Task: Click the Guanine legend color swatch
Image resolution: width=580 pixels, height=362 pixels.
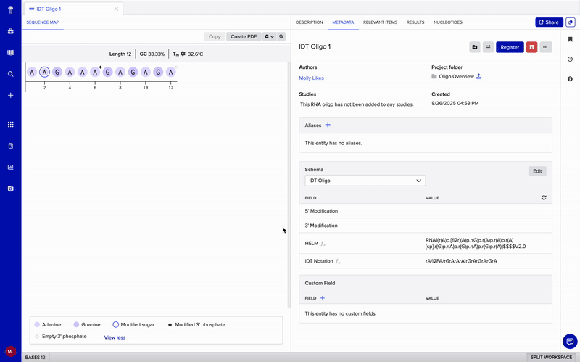Action: pyautogui.click(x=76, y=324)
